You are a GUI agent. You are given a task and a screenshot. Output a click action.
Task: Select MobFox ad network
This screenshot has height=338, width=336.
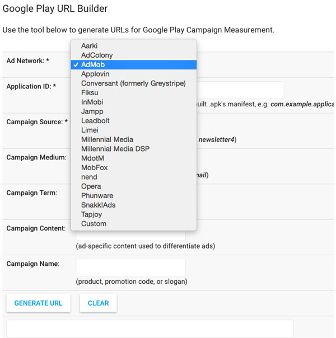coord(94,167)
